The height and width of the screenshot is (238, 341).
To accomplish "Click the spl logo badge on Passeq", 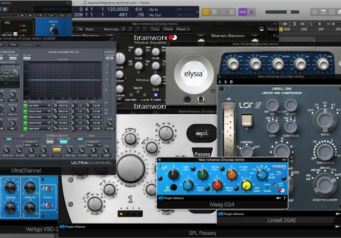I will tap(202, 133).
